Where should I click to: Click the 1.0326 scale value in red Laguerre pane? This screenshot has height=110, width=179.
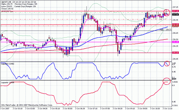tap(175, 82)
